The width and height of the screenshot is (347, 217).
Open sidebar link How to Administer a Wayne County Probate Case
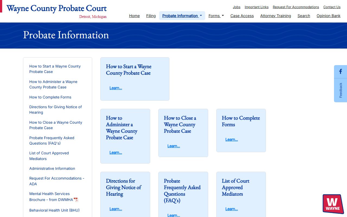[53, 84]
